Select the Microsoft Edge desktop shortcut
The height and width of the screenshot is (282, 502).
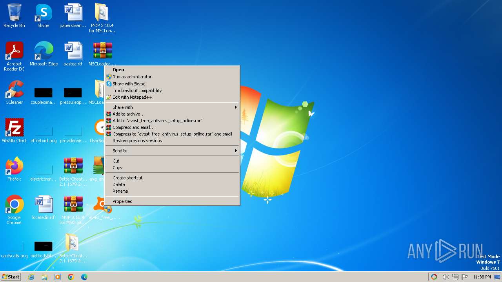44,54
